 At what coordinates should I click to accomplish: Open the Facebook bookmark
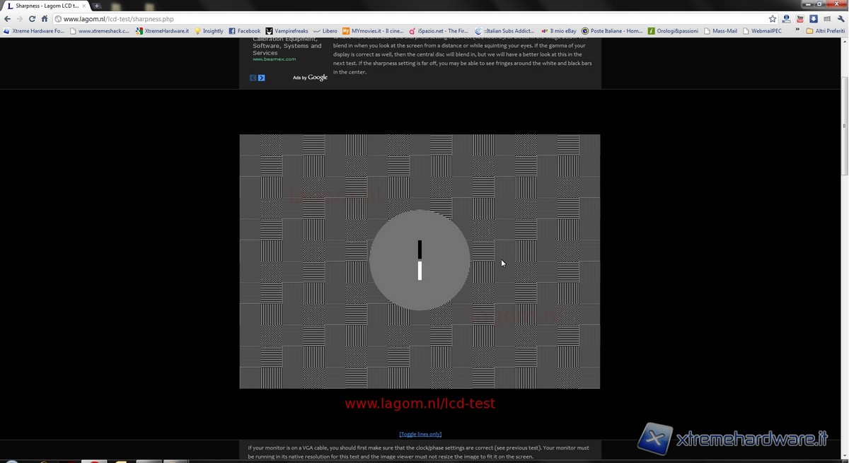pos(244,31)
